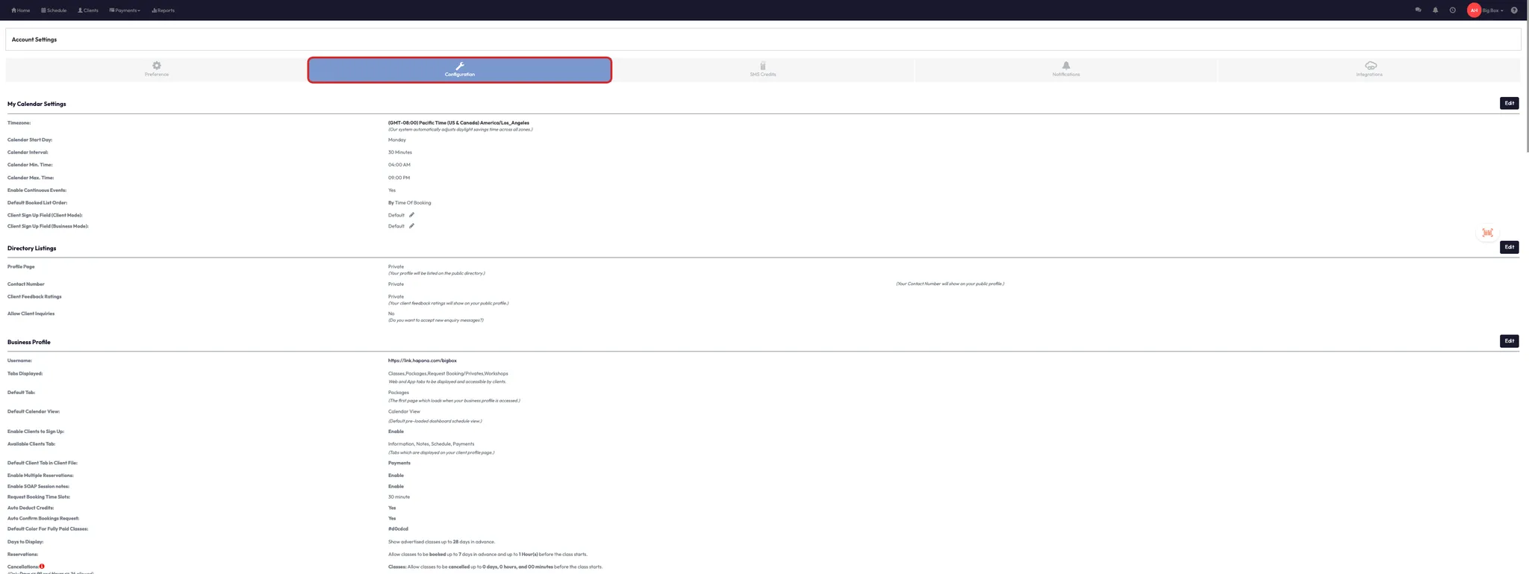
Task: Edit Client Sign Up Field (Business Mode) pencil
Action: pyautogui.click(x=411, y=226)
